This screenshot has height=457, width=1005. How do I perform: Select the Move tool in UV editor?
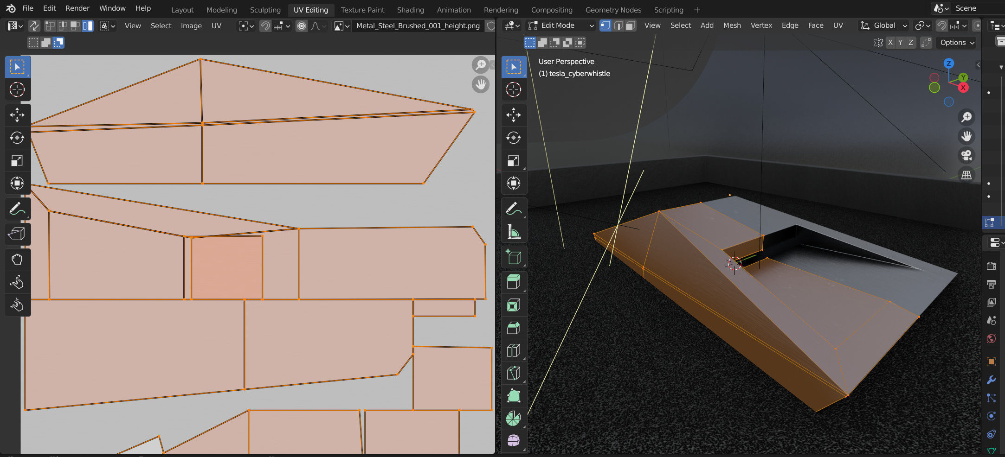17,115
